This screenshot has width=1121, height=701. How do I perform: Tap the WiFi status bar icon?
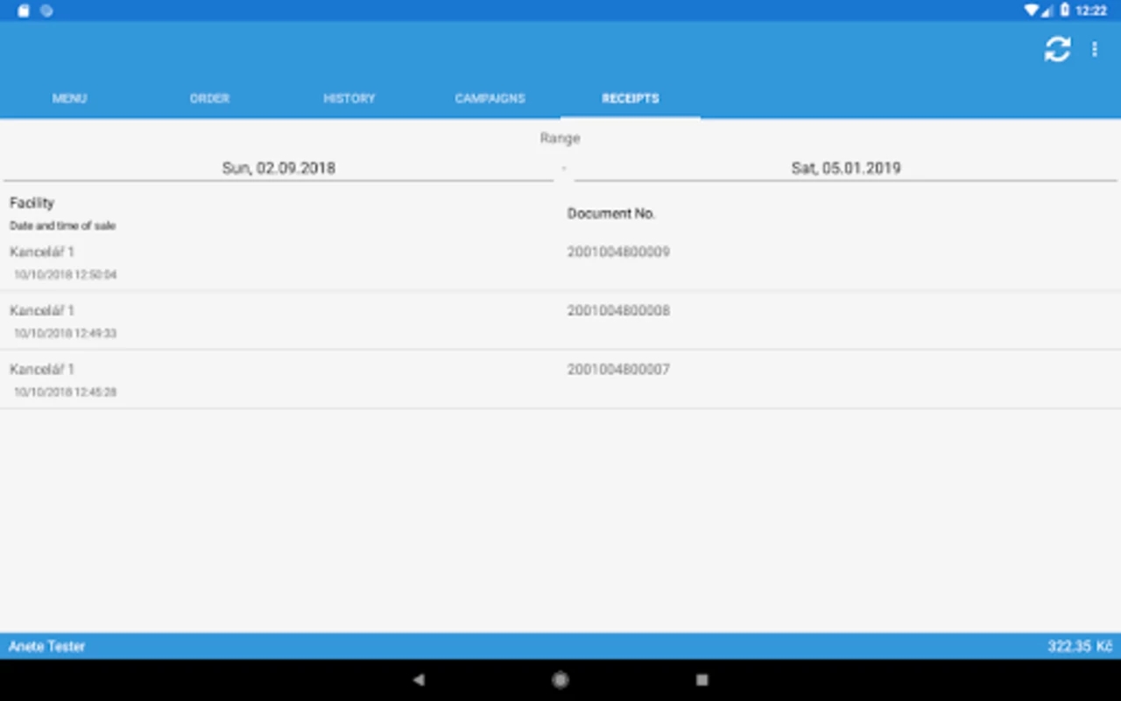tap(1031, 11)
